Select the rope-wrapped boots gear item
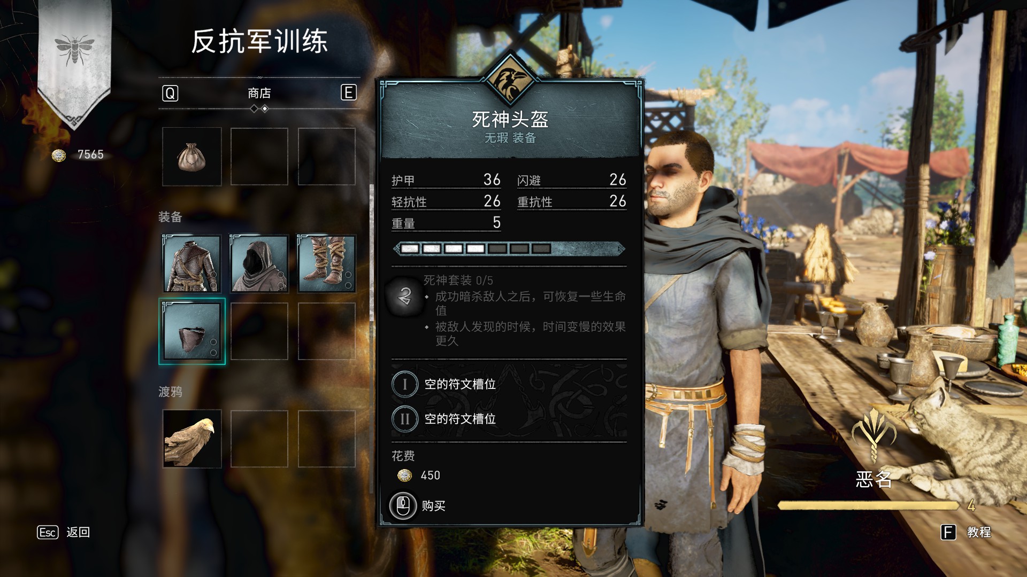Viewport: 1027px width, 577px height. pos(327,263)
